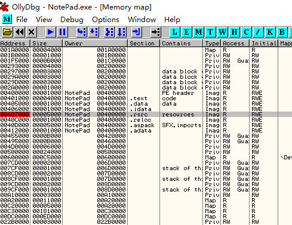Click address 00C30000 row
The image size is (292, 225).
[14, 211]
